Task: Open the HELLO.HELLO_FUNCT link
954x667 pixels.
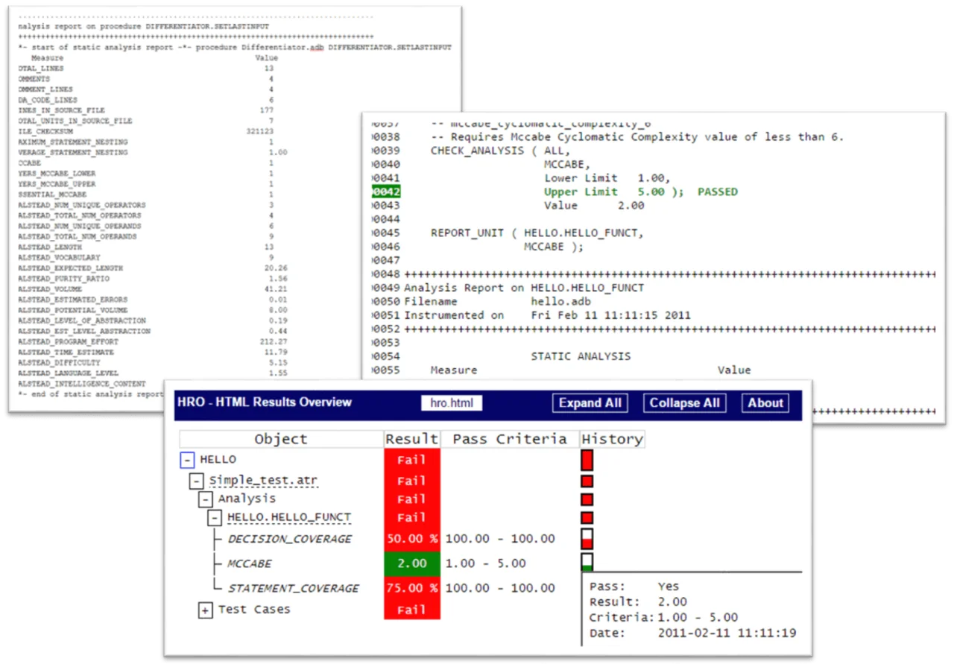Action: click(x=289, y=517)
